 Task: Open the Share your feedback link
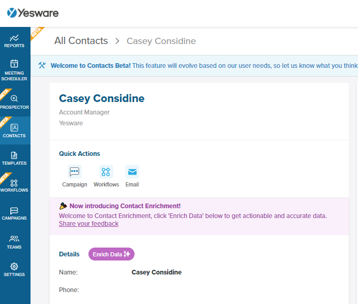[x=88, y=224]
